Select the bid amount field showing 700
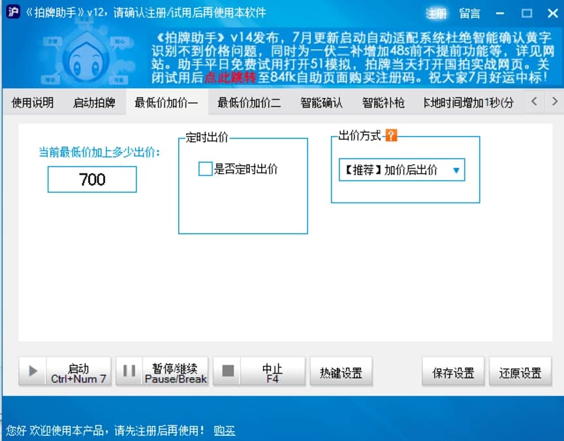 (x=91, y=181)
